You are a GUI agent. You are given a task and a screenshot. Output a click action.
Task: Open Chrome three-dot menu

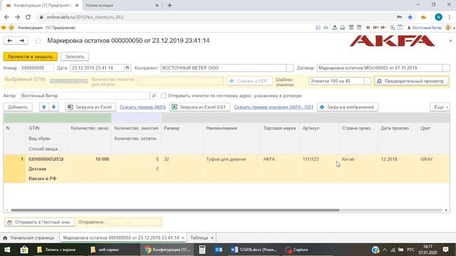(450, 17)
